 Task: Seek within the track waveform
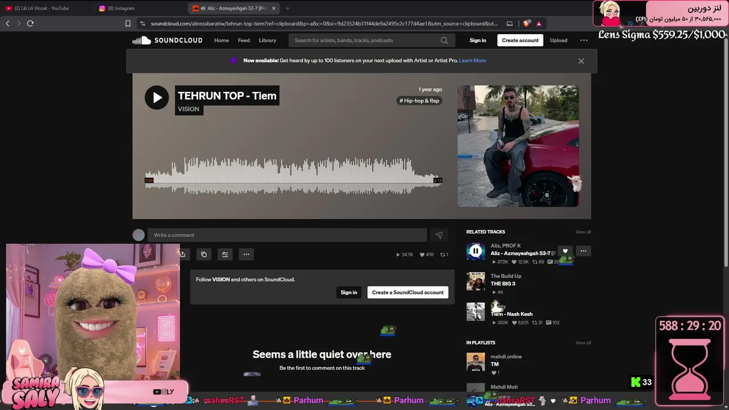click(293, 176)
